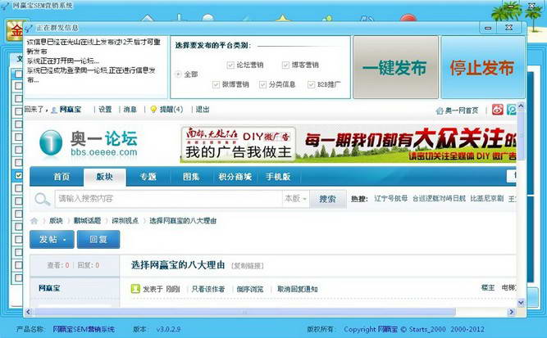
Task: Click the breadcrumb home icon
Action: (34, 221)
